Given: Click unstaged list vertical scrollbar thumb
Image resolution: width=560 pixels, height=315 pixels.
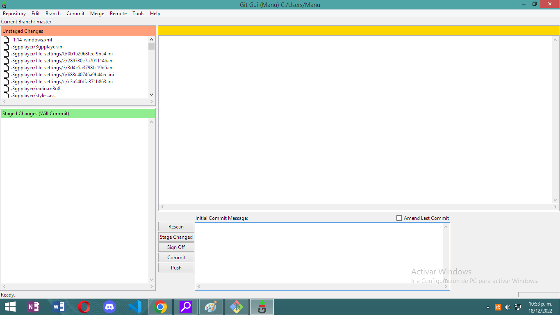Looking at the screenshot, I should pyautogui.click(x=152, y=46).
